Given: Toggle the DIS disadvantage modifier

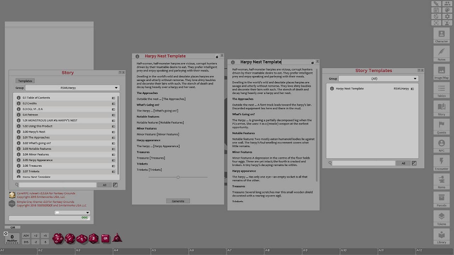Looking at the screenshot, I should (26, 242).
